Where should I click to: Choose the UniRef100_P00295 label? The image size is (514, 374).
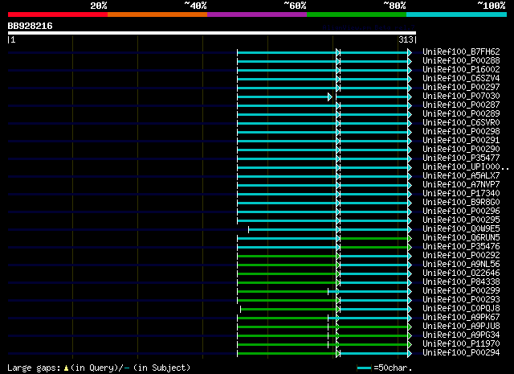point(461,220)
